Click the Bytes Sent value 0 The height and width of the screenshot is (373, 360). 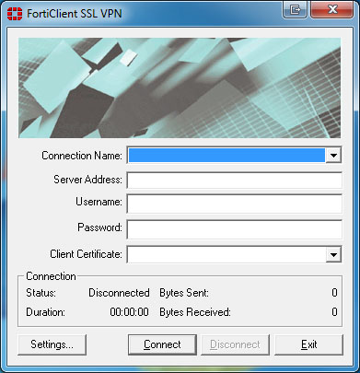pos(334,293)
